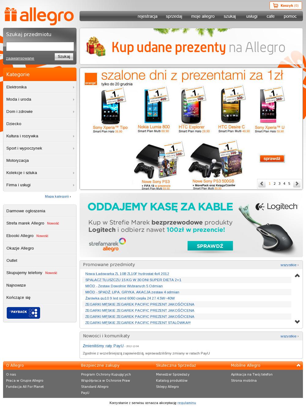The width and height of the screenshot is (306, 408).
Task: Open the moje allegro menu item
Action: coord(203,16)
